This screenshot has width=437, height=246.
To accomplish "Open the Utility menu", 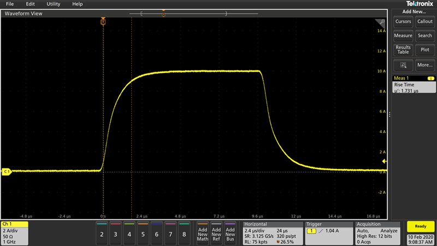I will [x=54, y=4].
